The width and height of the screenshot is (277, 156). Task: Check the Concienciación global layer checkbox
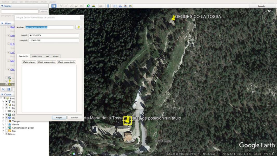(6, 128)
